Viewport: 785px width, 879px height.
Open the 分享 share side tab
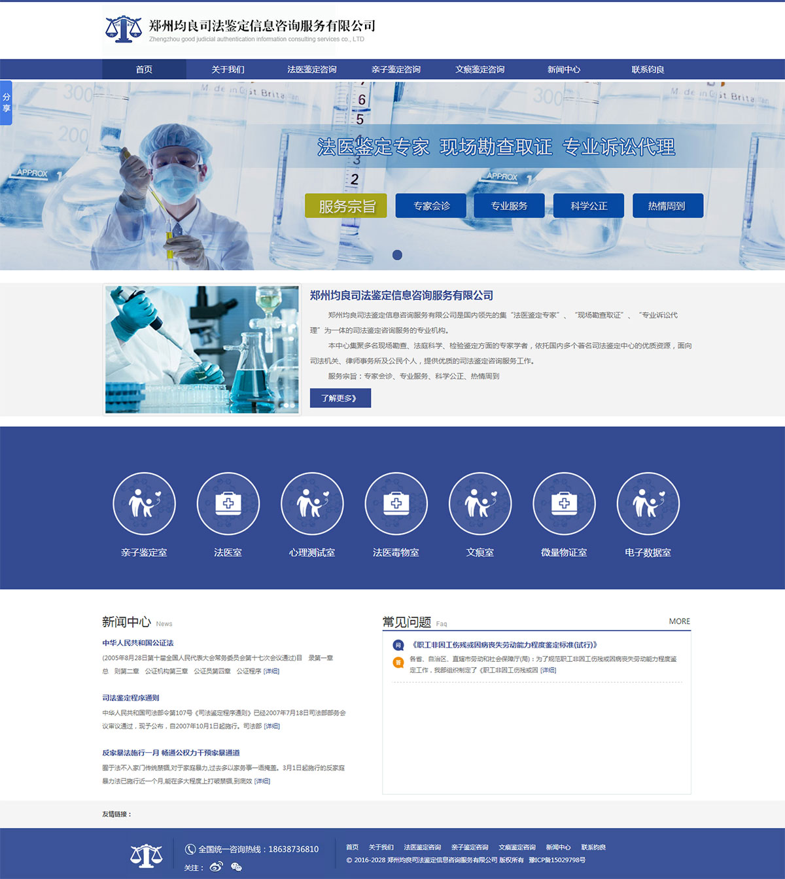(x=6, y=103)
